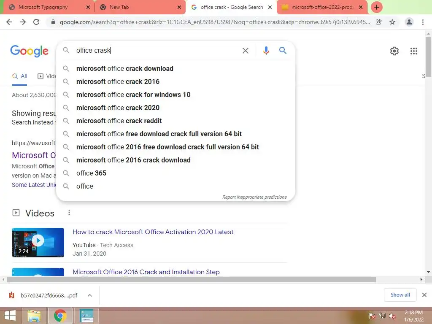Switch to the microsoft-office-2022 tab
Viewport: 432px width, 324px height.
[322, 7]
